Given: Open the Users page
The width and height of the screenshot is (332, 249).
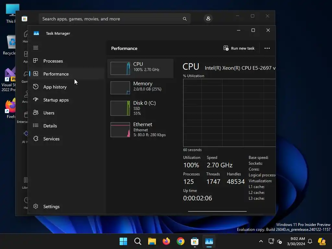Looking at the screenshot, I should tap(67, 113).
